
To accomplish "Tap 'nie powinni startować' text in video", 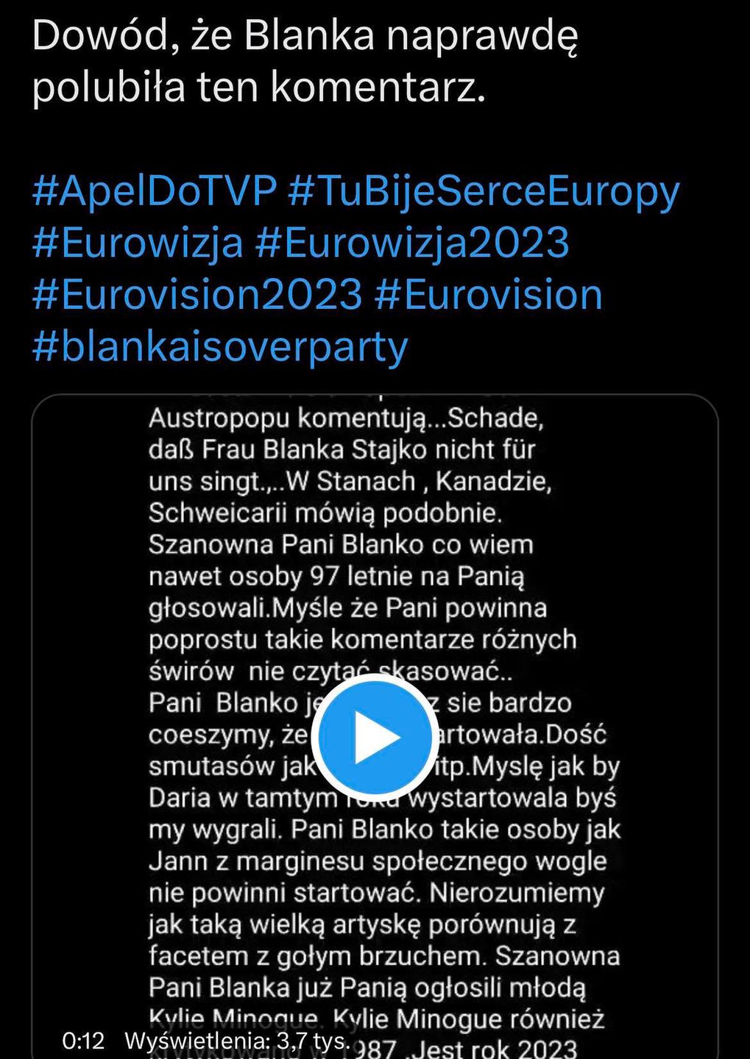I will 285,893.
